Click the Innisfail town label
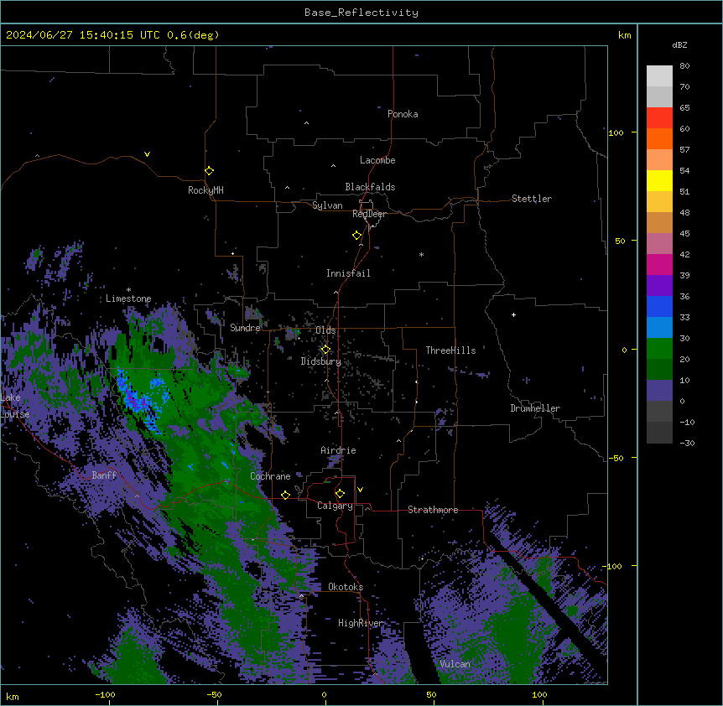 coord(348,273)
